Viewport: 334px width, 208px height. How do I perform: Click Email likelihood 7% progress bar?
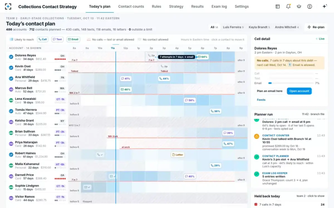pyautogui.click(x=291, y=83)
